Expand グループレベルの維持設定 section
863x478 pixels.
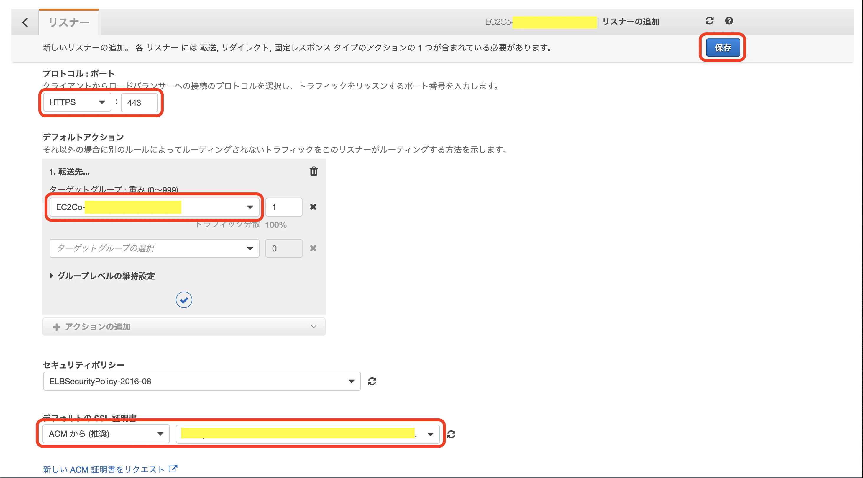[102, 276]
